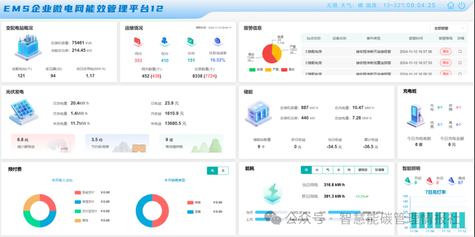Click the solar panel icon in 光伏发电
This screenshot has height=237, width=475.
click(23, 112)
